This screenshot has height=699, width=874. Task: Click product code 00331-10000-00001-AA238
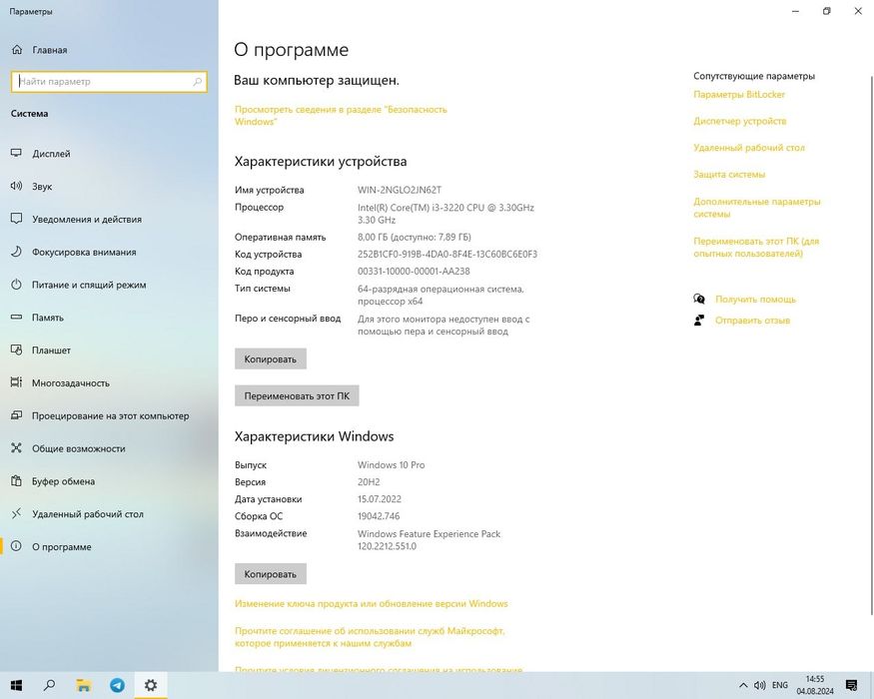coord(414,272)
